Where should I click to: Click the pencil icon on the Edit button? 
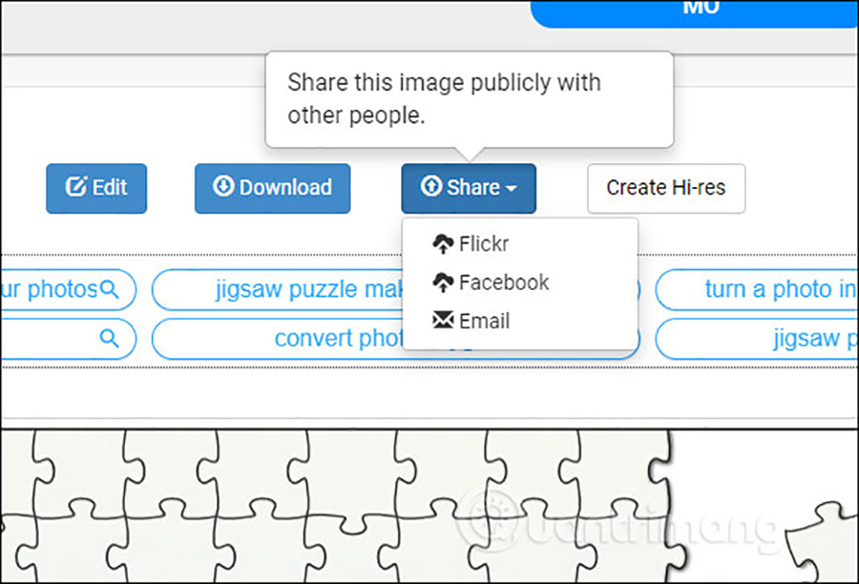76,187
